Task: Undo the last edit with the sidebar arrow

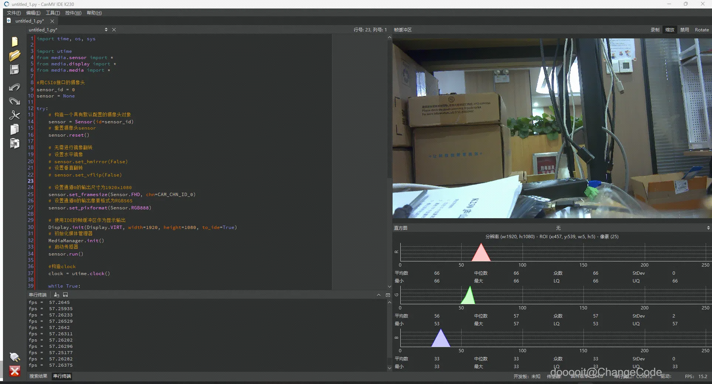Action: coord(14,87)
